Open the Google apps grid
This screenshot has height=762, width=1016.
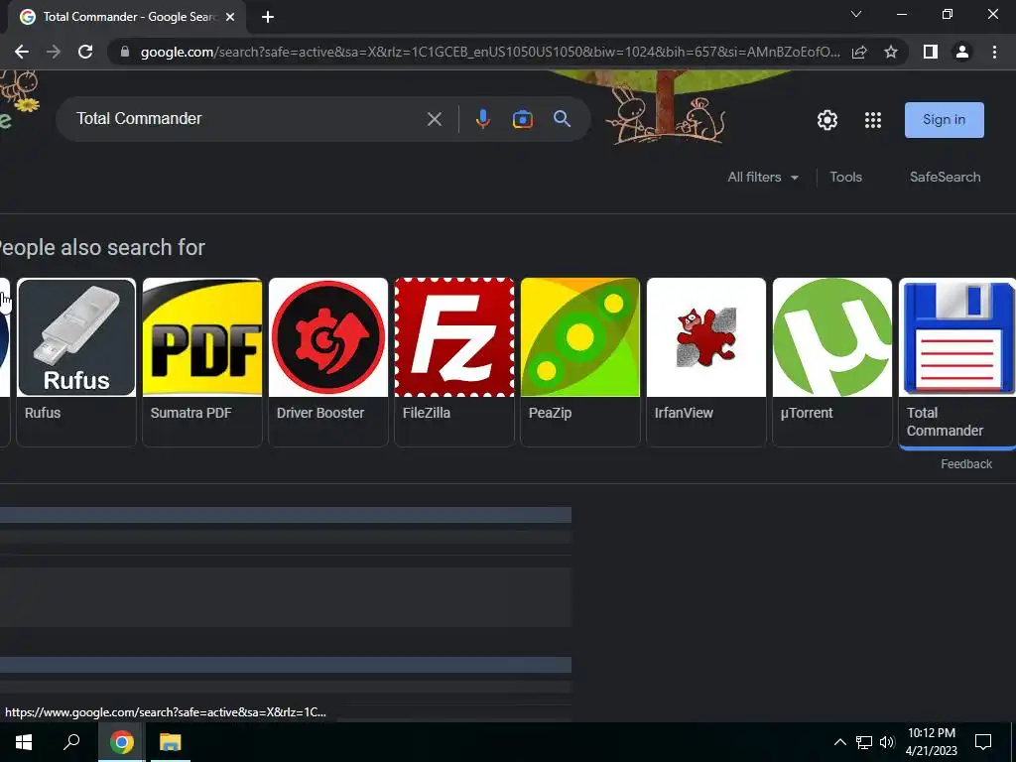[x=873, y=120]
